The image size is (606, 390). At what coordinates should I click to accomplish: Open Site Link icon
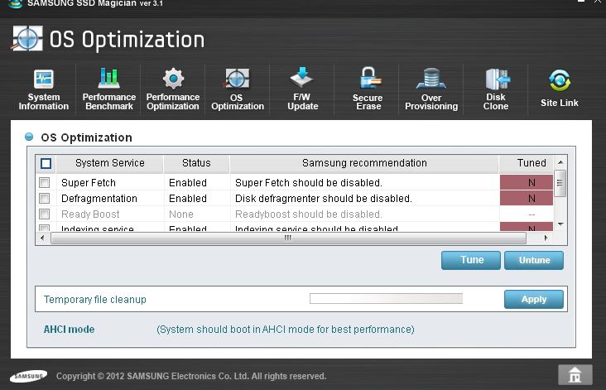coord(560,80)
